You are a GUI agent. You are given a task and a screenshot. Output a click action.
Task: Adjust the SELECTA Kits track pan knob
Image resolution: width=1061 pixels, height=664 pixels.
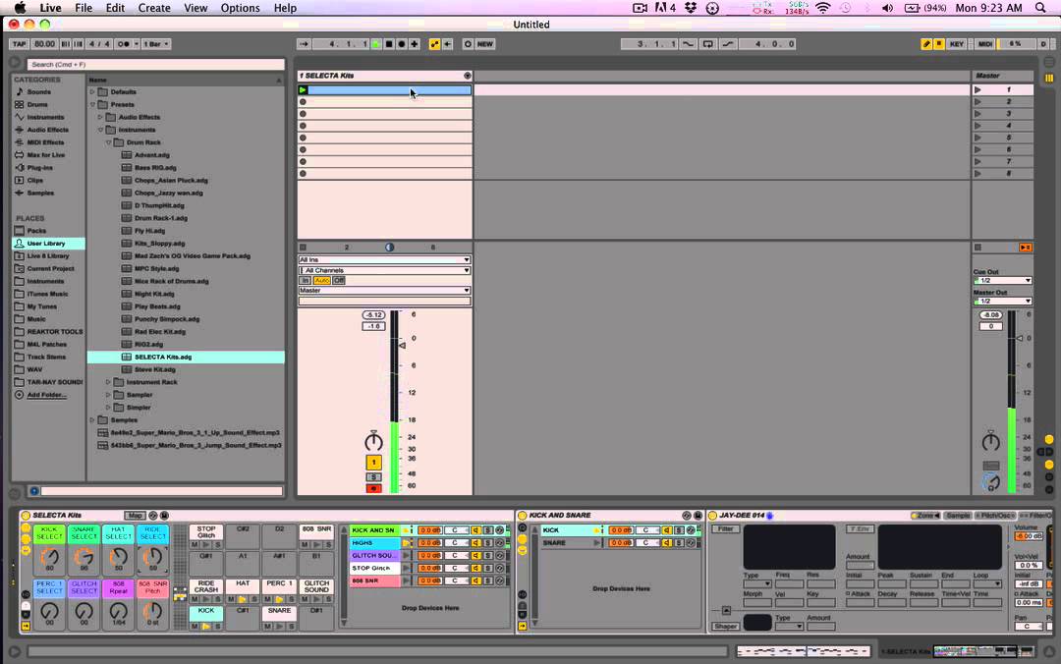click(x=373, y=441)
